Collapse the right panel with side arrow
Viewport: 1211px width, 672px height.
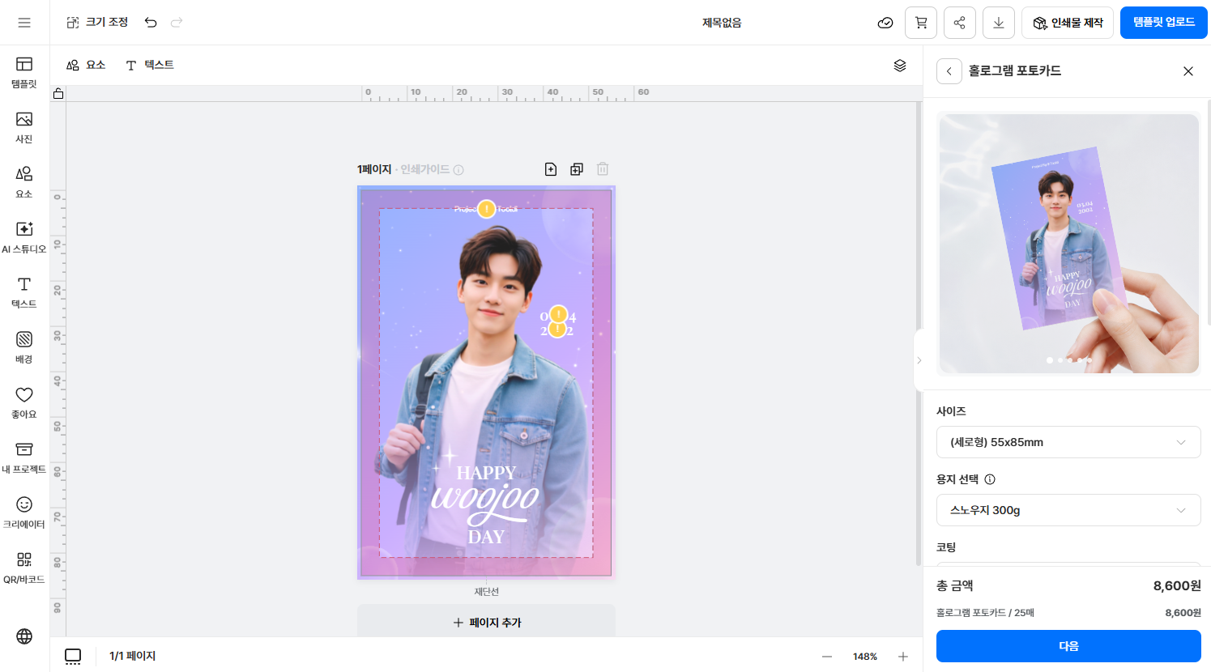[919, 360]
